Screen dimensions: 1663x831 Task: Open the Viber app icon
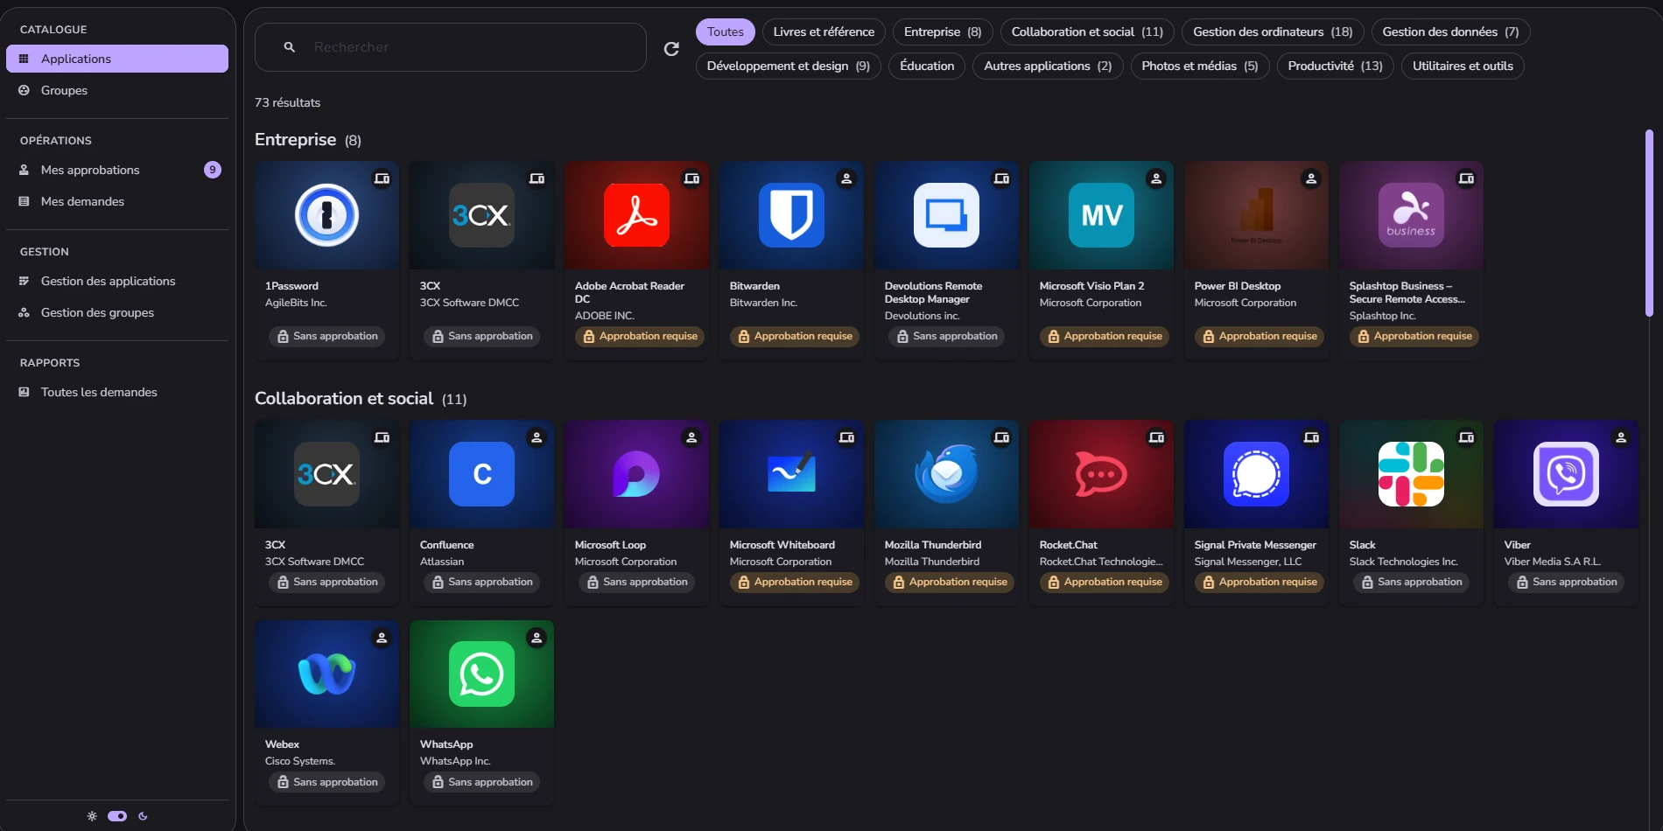1566,474
